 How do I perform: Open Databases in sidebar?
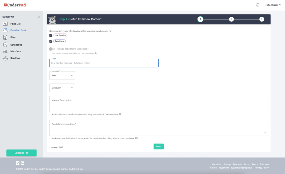pos(16,45)
